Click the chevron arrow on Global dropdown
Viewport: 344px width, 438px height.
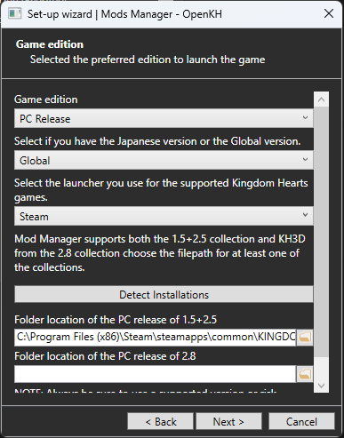coord(305,159)
